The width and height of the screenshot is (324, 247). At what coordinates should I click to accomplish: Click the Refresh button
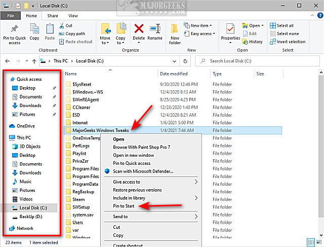pyautogui.click(x=185, y=61)
